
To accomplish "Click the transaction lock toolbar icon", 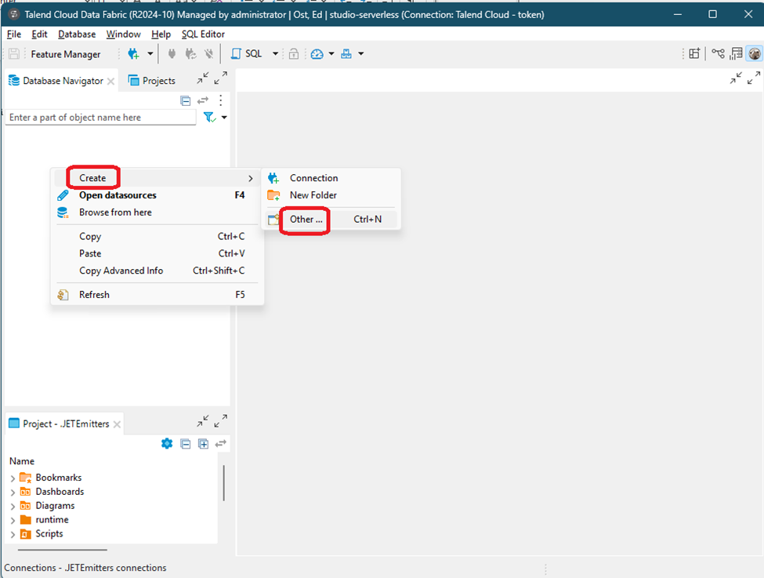I will coord(293,53).
